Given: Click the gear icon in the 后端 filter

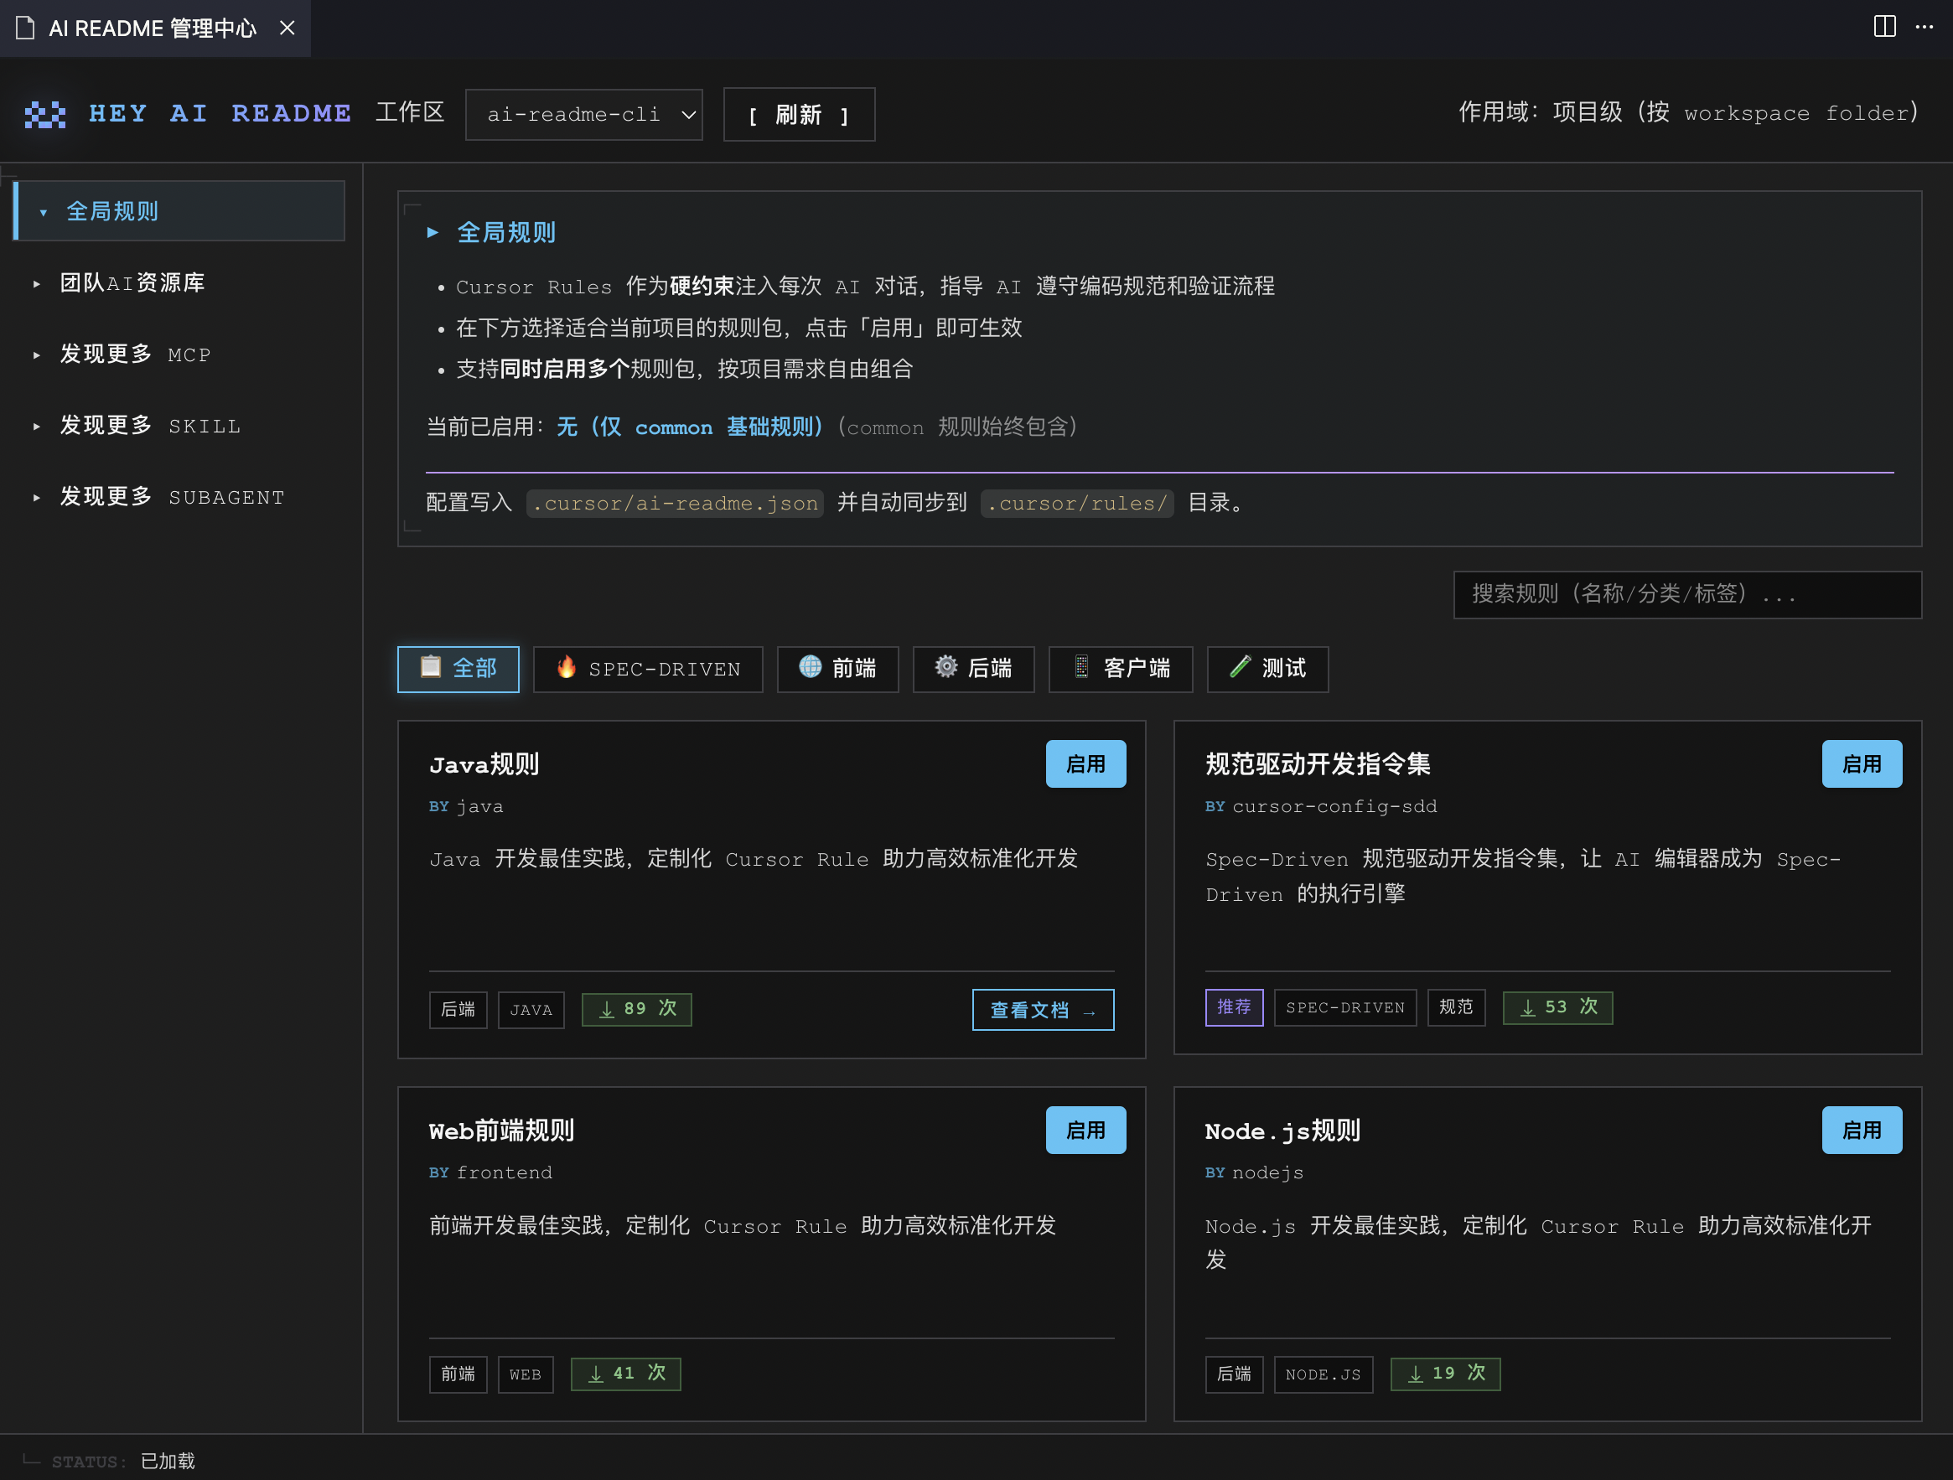Looking at the screenshot, I should pyautogui.click(x=945, y=666).
